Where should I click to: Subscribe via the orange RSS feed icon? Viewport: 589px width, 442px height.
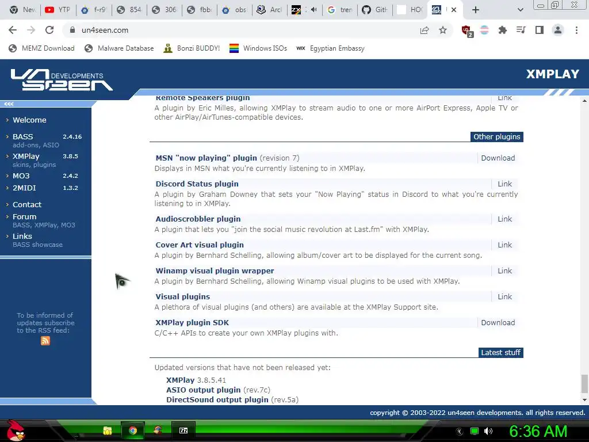tap(45, 341)
